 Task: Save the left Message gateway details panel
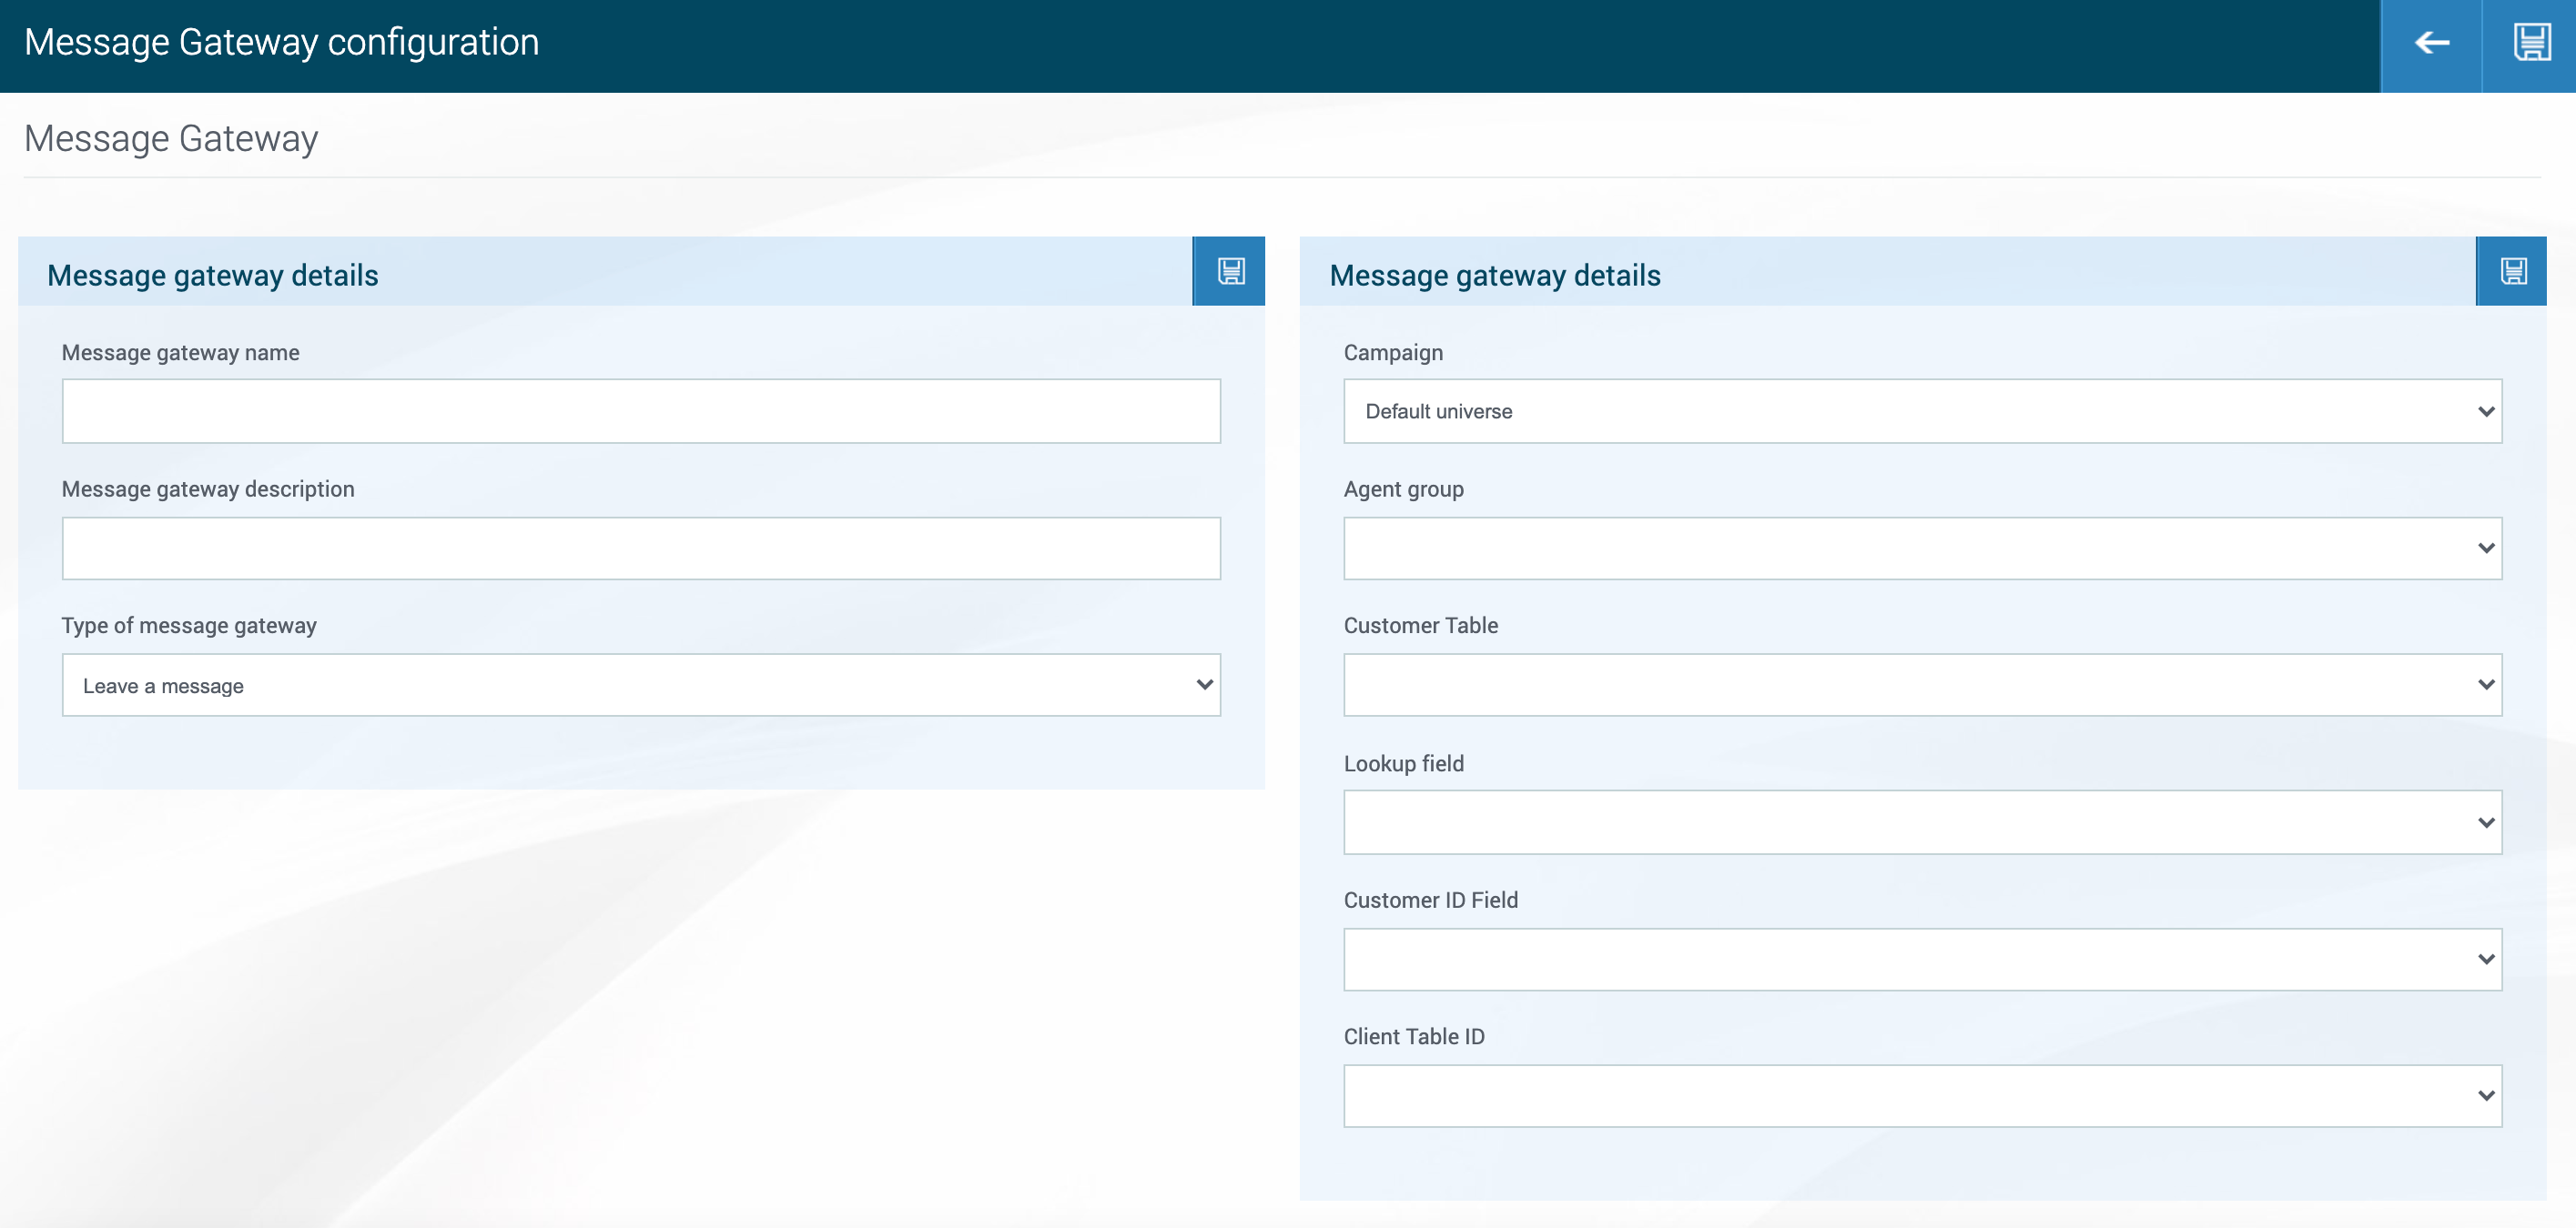pyautogui.click(x=1230, y=271)
